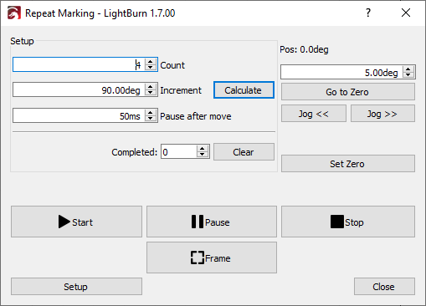Open the help question mark button
Screen dimensions: 426x306
pyautogui.click(x=368, y=13)
